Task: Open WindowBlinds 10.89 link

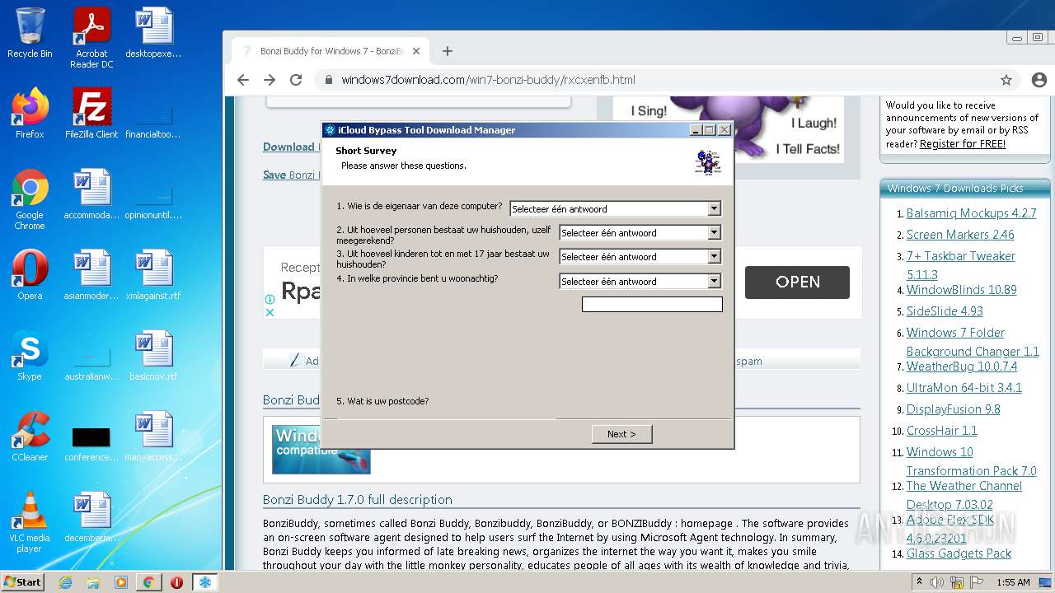Action: (x=961, y=289)
